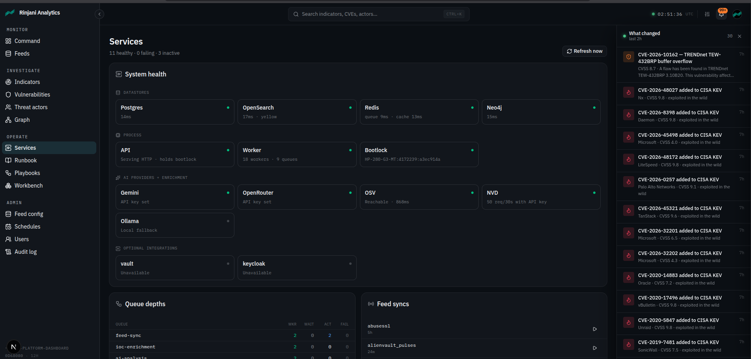751x359 pixels.
Task: Open the Worker process card
Action: pyautogui.click(x=297, y=154)
